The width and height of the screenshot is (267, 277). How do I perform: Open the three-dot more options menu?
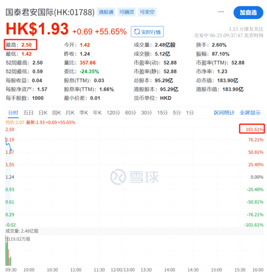(x=221, y=12)
